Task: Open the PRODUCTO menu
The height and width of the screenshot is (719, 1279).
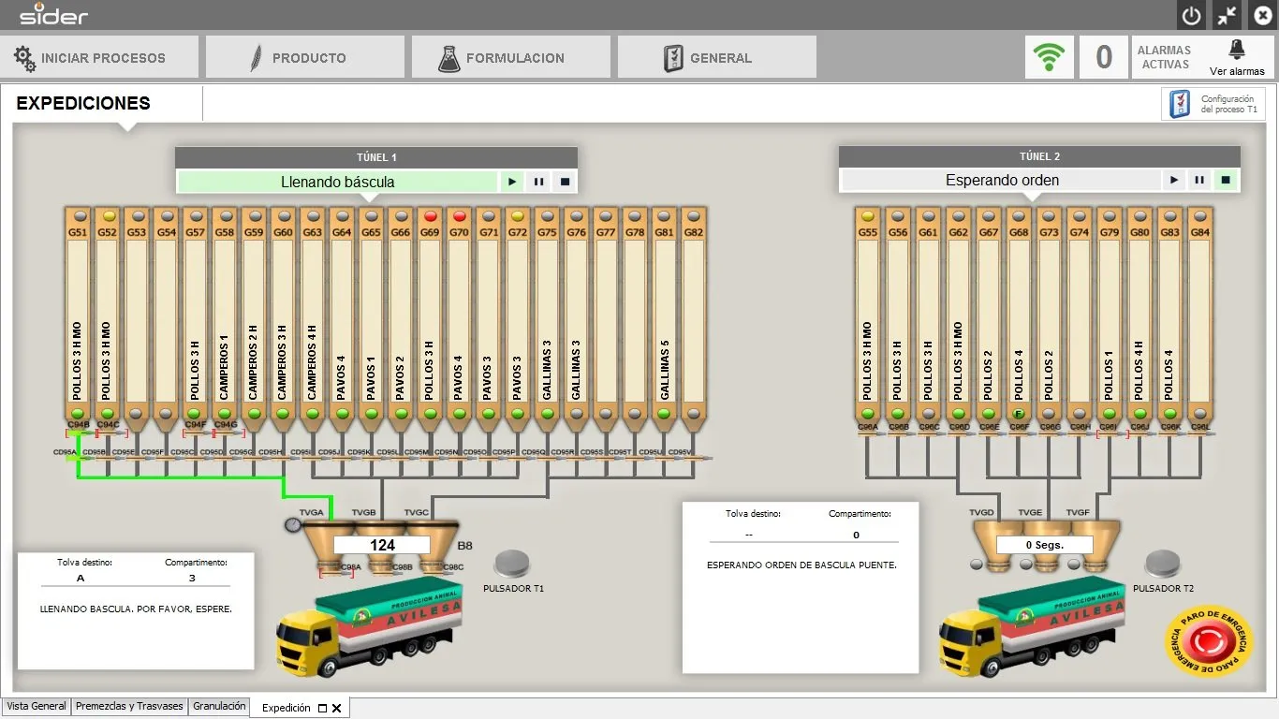Action: [x=305, y=57]
